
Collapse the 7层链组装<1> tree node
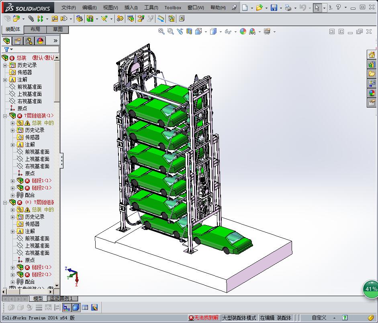click(x=5, y=116)
